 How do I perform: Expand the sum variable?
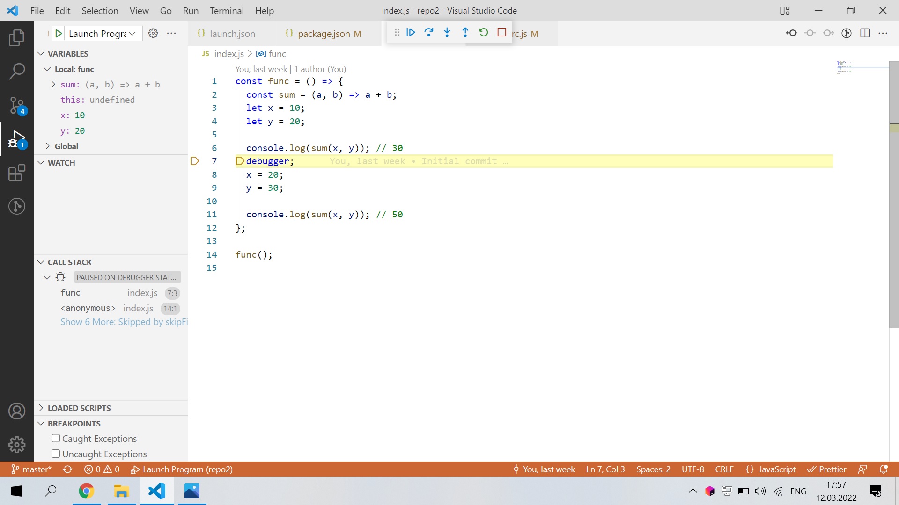pyautogui.click(x=53, y=85)
